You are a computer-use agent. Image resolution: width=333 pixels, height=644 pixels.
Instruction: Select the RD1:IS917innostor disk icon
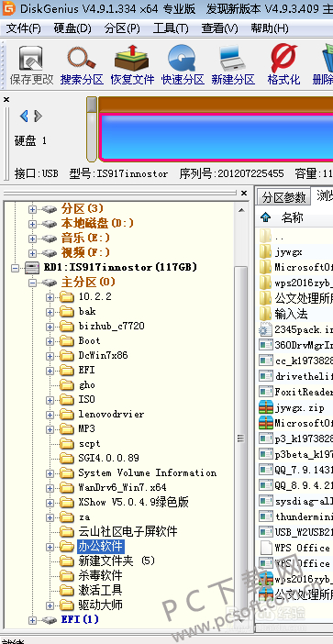pos(32,268)
